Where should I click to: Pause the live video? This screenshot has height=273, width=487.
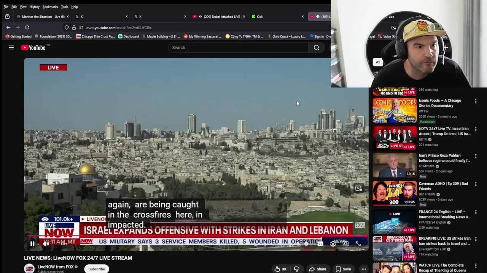(32, 244)
